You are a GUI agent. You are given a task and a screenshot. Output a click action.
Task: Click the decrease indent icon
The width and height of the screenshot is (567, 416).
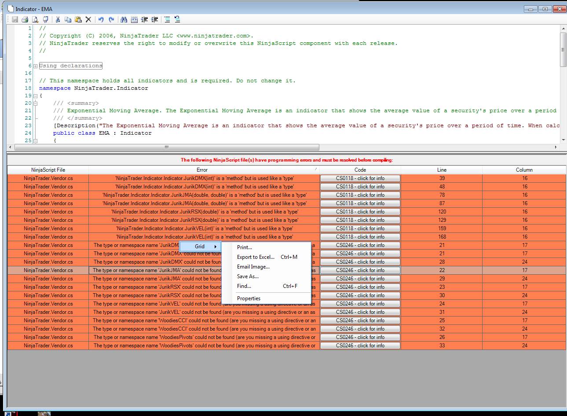144,19
